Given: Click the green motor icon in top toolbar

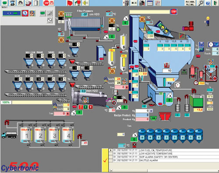Looking at the screenshot, I should click(4, 3).
